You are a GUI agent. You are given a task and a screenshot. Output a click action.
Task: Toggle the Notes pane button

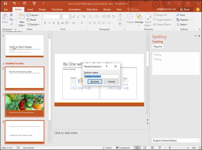point(107,148)
